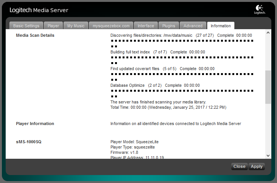
Task: Switch to the Advanced tab
Action: 193,26
